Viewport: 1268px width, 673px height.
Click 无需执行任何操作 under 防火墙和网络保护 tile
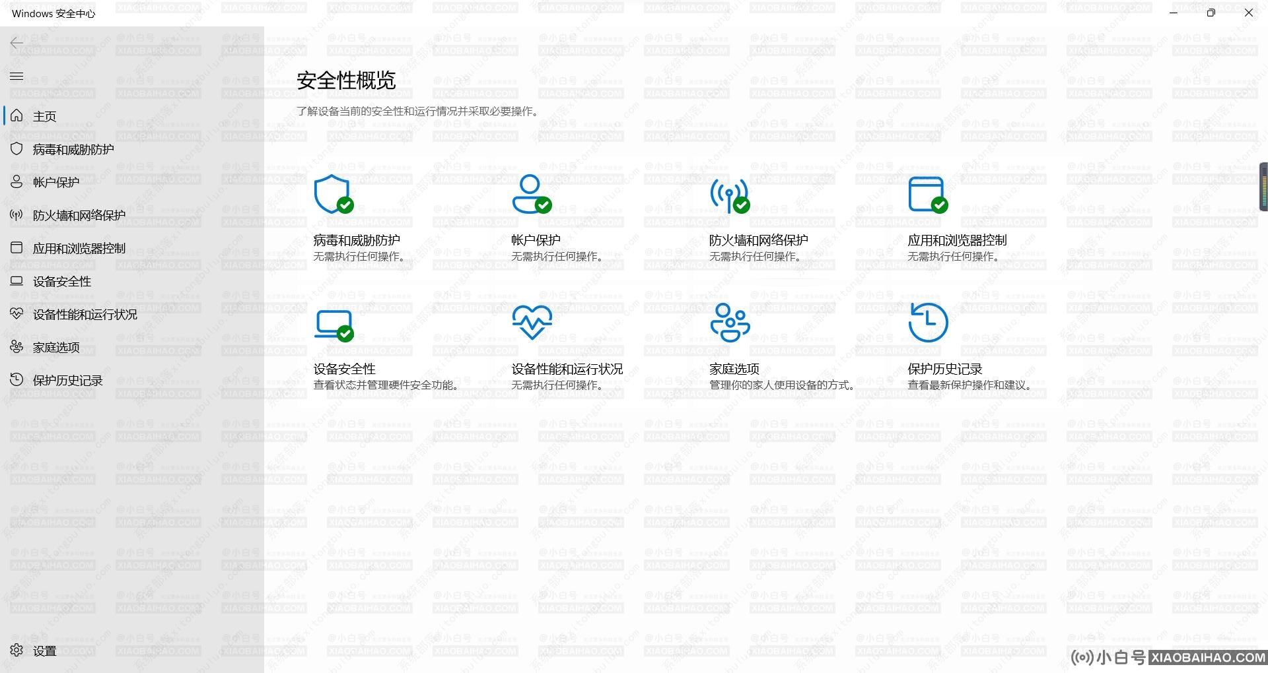click(x=756, y=256)
